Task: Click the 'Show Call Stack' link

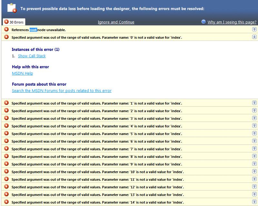Action: [32, 56]
